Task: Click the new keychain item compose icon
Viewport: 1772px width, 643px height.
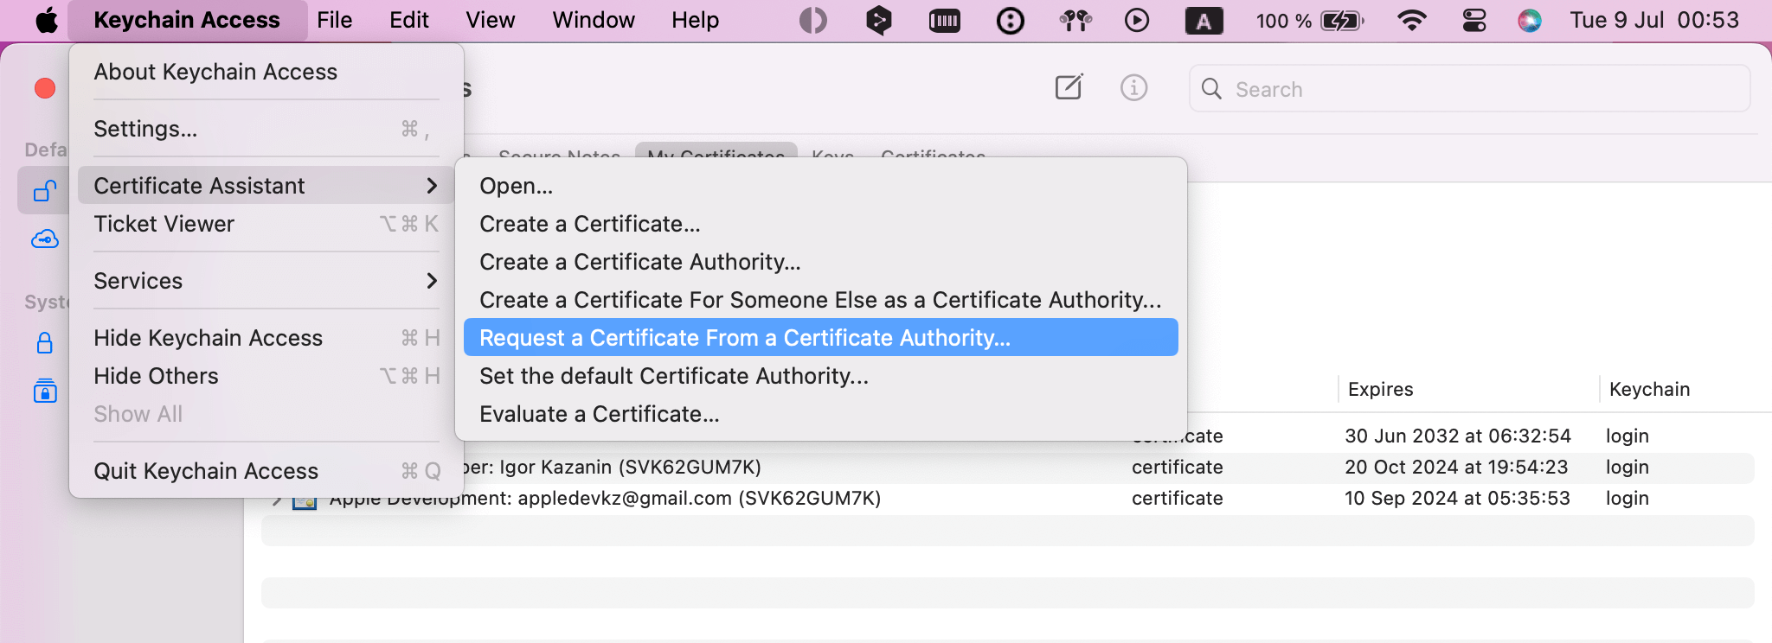Action: [1069, 87]
